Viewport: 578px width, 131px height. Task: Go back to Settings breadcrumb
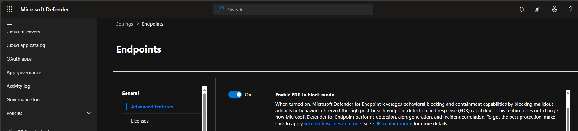pyautogui.click(x=124, y=24)
